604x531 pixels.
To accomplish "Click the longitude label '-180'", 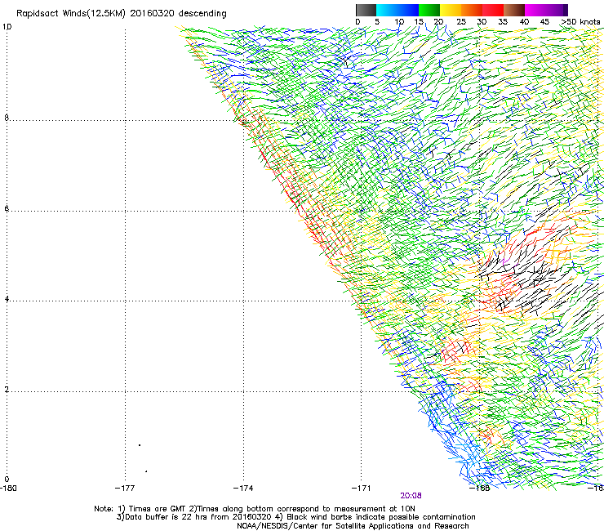I will [x=8, y=489].
